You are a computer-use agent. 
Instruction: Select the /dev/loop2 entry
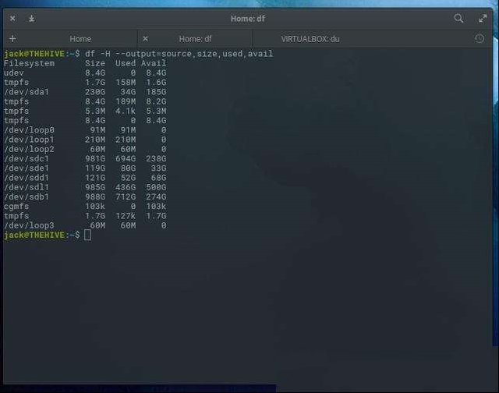29,149
